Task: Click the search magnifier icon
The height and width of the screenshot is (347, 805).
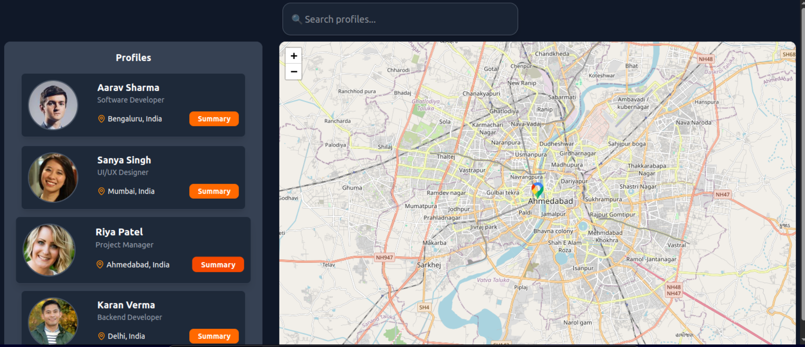Action: coord(297,19)
